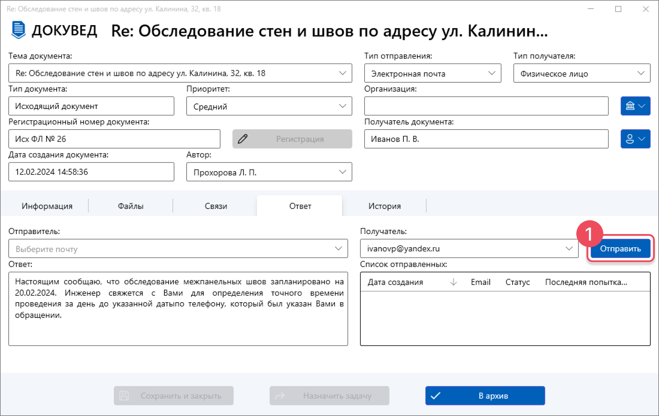Viewport: 659px width, 416px height.
Task: Click the Тип документа field
Action: click(x=91, y=106)
